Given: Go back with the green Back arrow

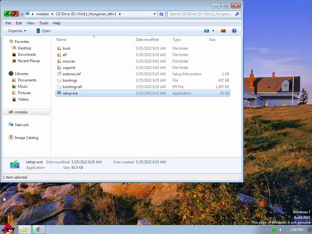Looking at the screenshot, I should 8,14.
